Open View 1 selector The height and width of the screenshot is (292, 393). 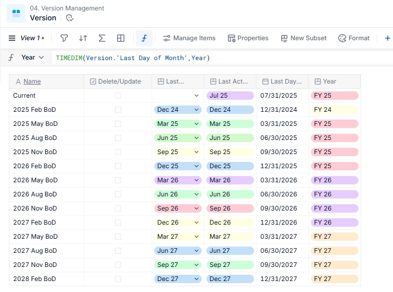tap(32, 38)
